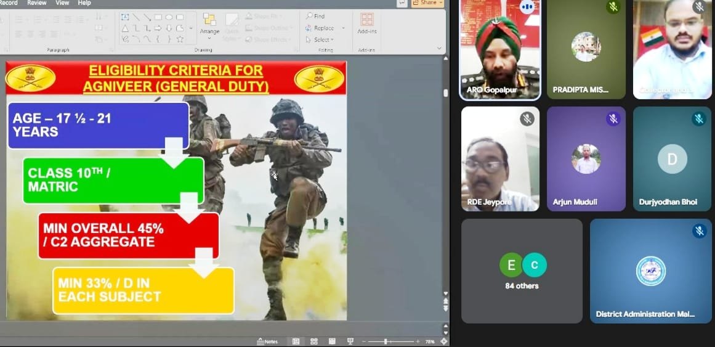Click Fit slide to window icon
715x347 pixels.
point(444,341)
